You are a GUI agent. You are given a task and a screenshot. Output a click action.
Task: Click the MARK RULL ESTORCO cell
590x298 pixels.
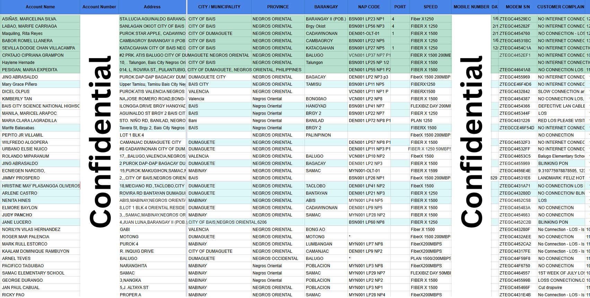click(x=40, y=244)
